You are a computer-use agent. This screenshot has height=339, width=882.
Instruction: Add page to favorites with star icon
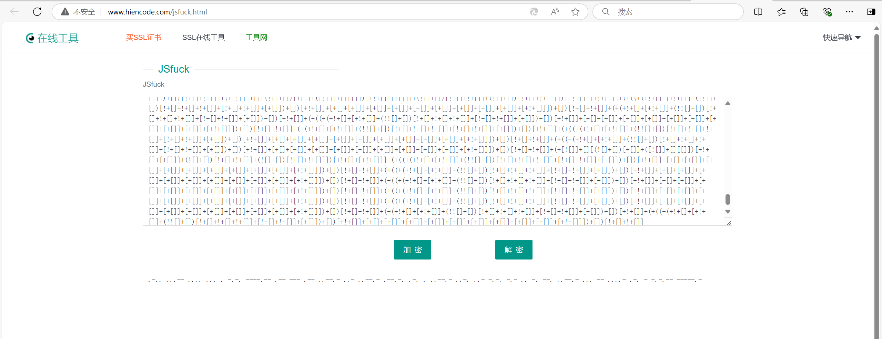coord(575,12)
